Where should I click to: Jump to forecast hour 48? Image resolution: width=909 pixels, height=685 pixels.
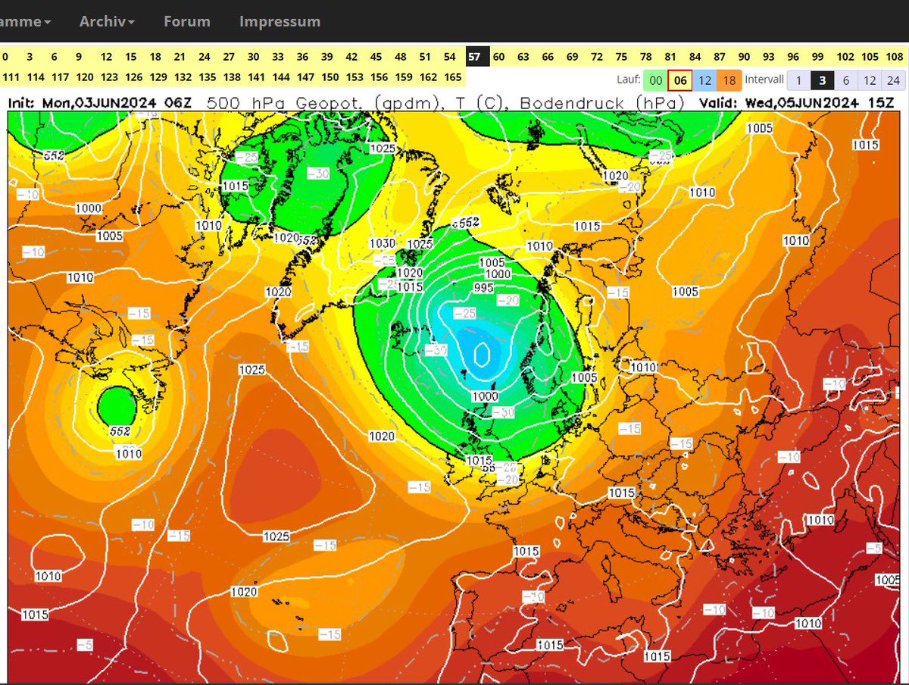click(x=401, y=57)
